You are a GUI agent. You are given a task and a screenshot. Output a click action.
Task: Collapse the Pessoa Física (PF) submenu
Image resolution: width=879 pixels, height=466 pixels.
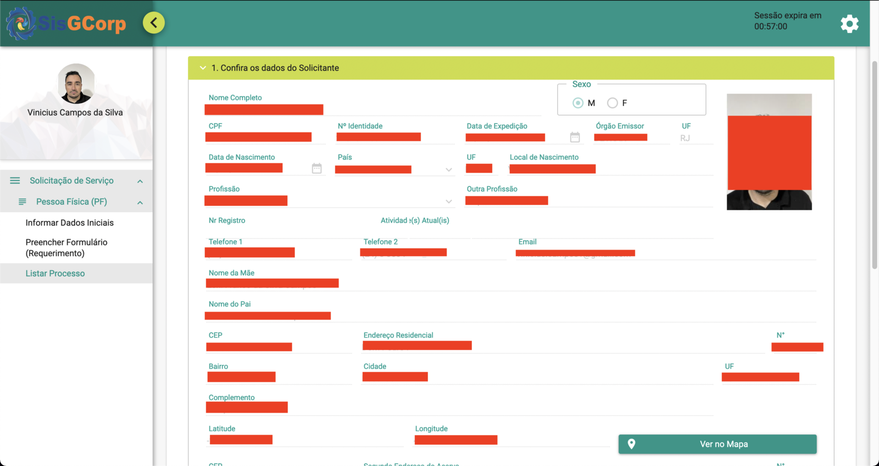[140, 203]
